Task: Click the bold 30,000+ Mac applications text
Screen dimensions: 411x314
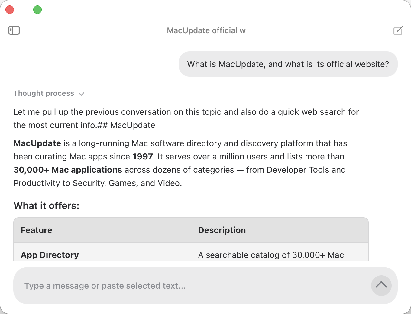Action: coord(68,170)
